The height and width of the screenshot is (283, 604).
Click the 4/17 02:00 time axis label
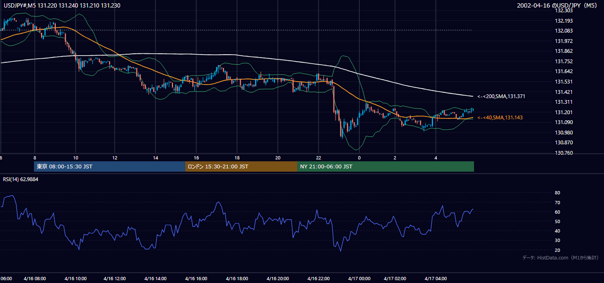[395, 279]
